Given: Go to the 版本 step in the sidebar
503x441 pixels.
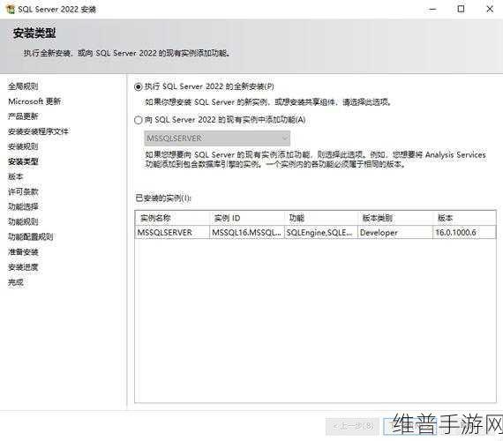Looking at the screenshot, I should coord(15,176).
